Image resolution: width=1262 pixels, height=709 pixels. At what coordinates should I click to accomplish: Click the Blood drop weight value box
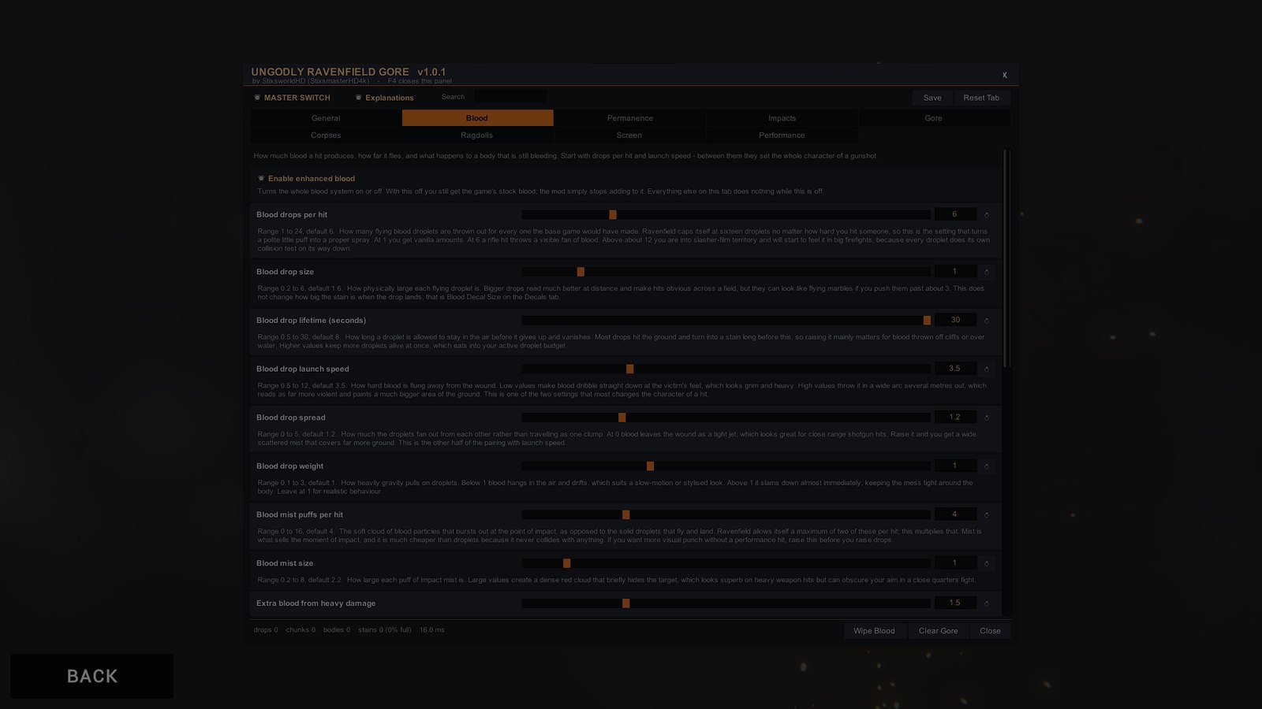pos(955,466)
